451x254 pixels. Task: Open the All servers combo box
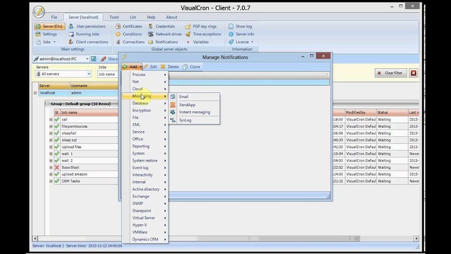tap(63, 74)
